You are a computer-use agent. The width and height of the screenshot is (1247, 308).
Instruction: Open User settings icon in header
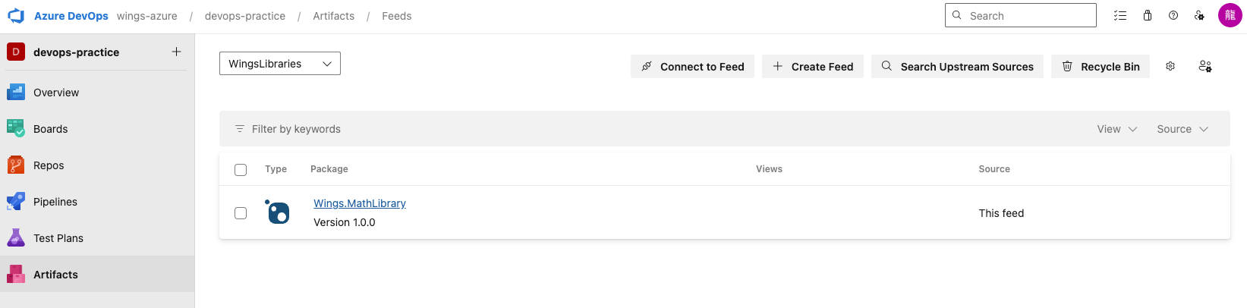(1199, 15)
